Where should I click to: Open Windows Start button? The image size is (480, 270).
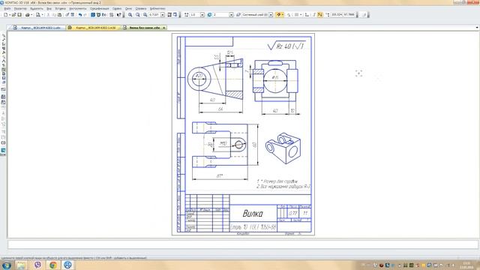pyautogui.click(x=7, y=265)
